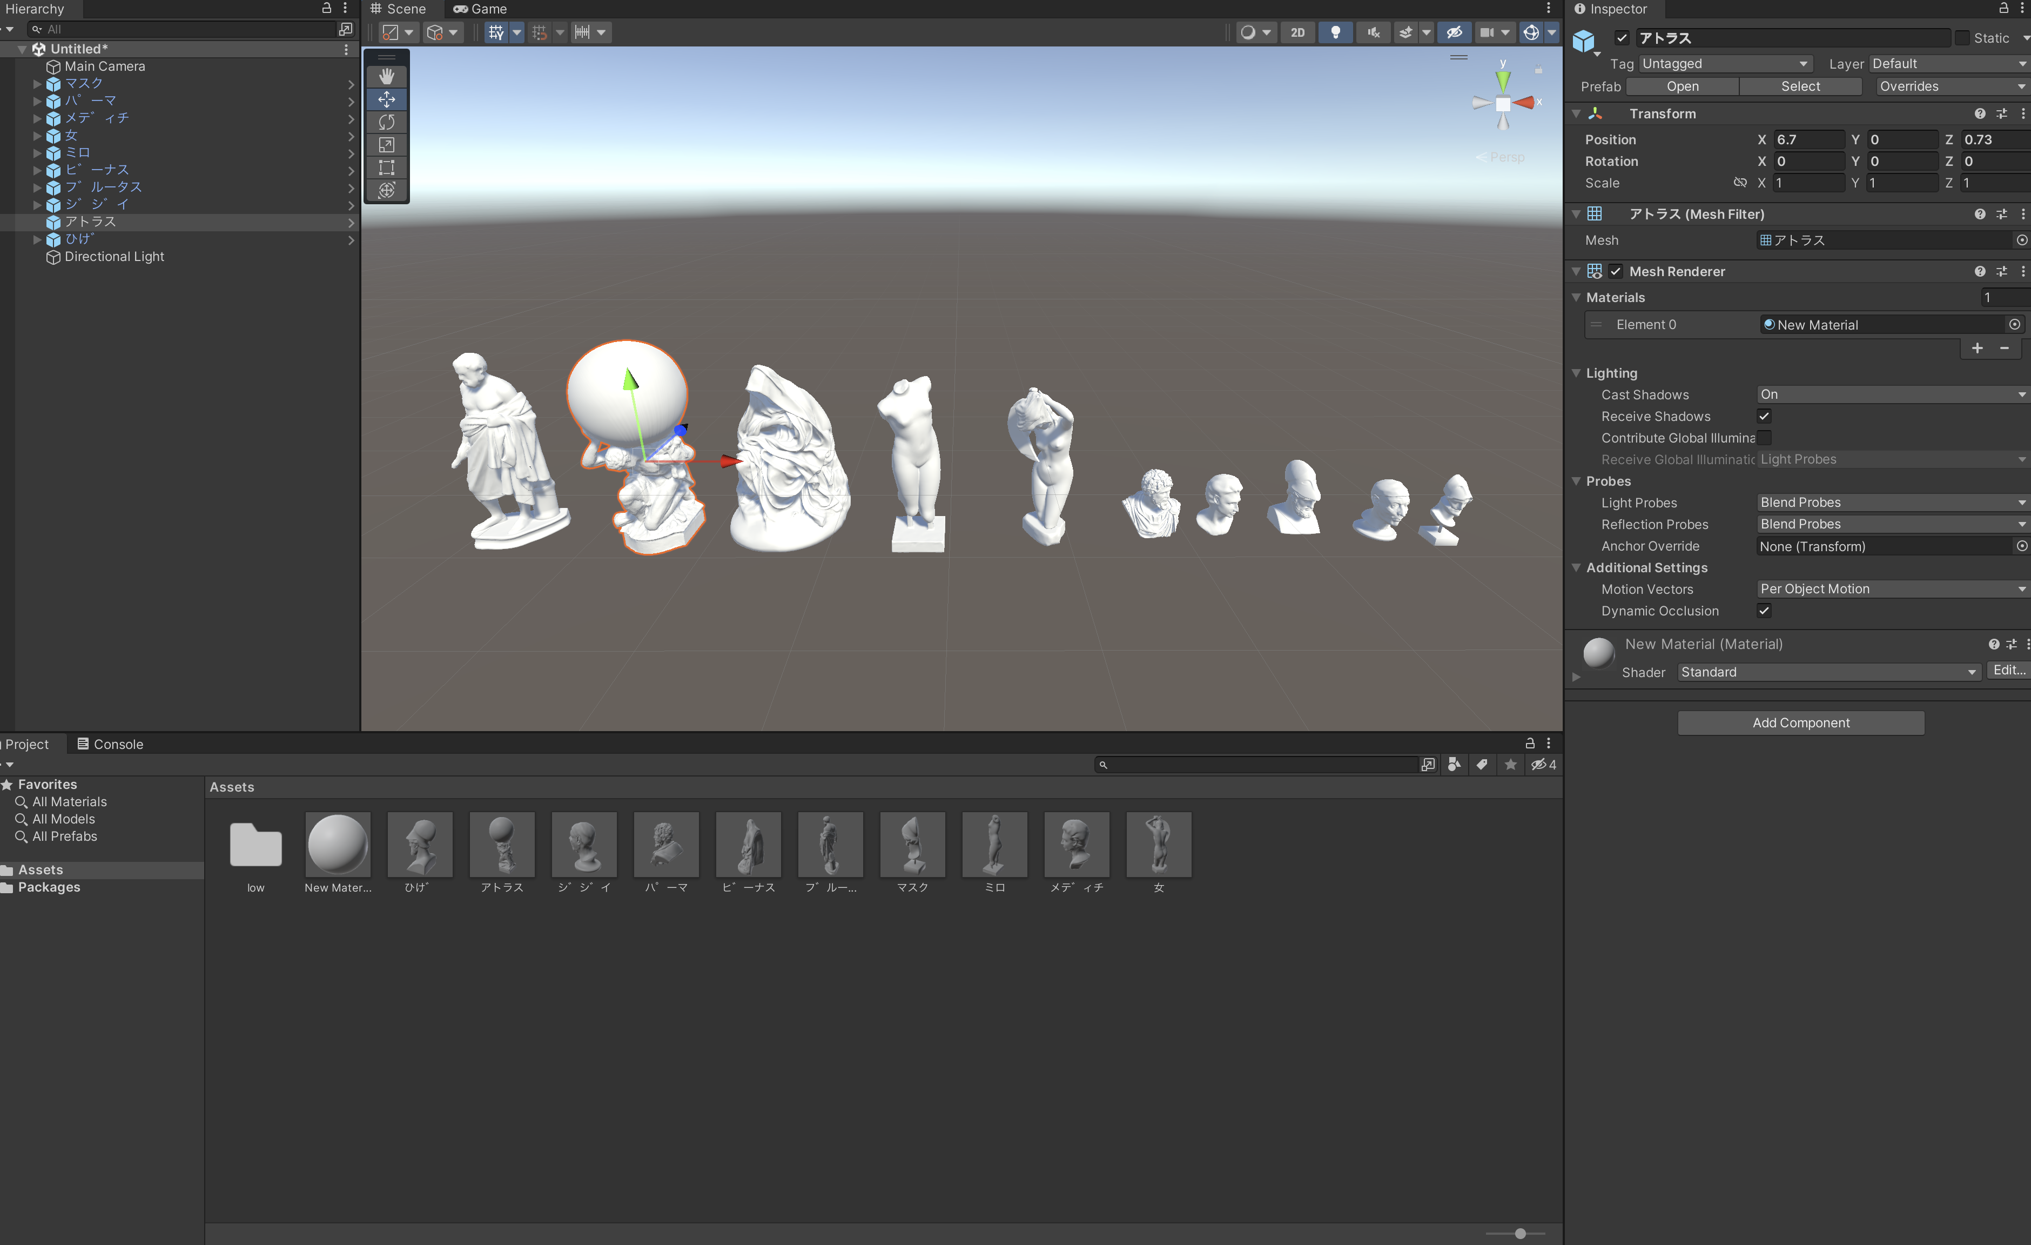2031x1245 pixels.
Task: Enable the Static checkbox for アトラス
Action: click(x=1962, y=38)
